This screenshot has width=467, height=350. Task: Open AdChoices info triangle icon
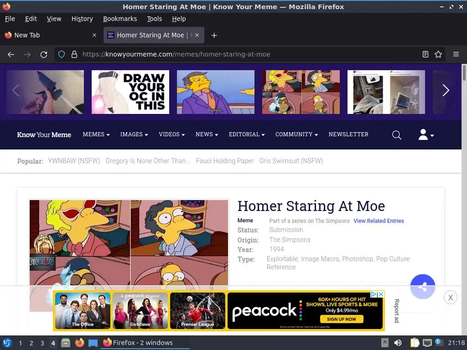(x=374, y=294)
